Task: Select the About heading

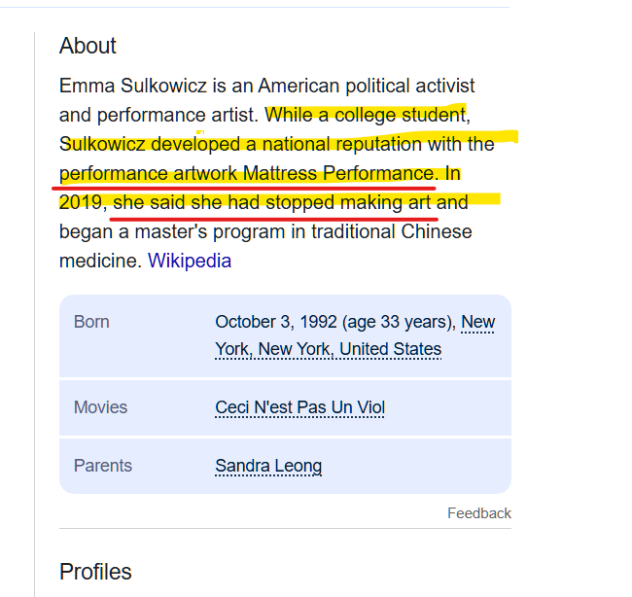Action: tap(88, 45)
